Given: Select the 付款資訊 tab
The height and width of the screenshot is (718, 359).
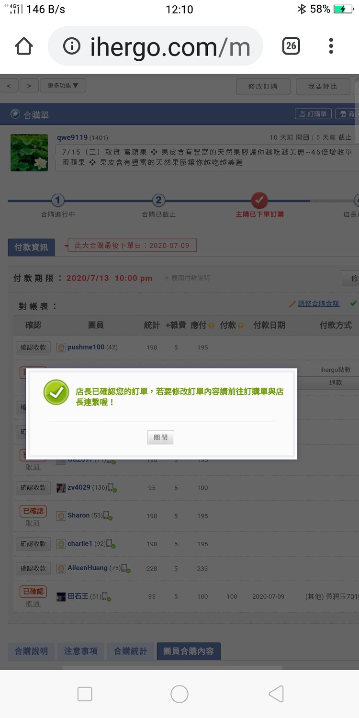Looking at the screenshot, I should click(31, 247).
